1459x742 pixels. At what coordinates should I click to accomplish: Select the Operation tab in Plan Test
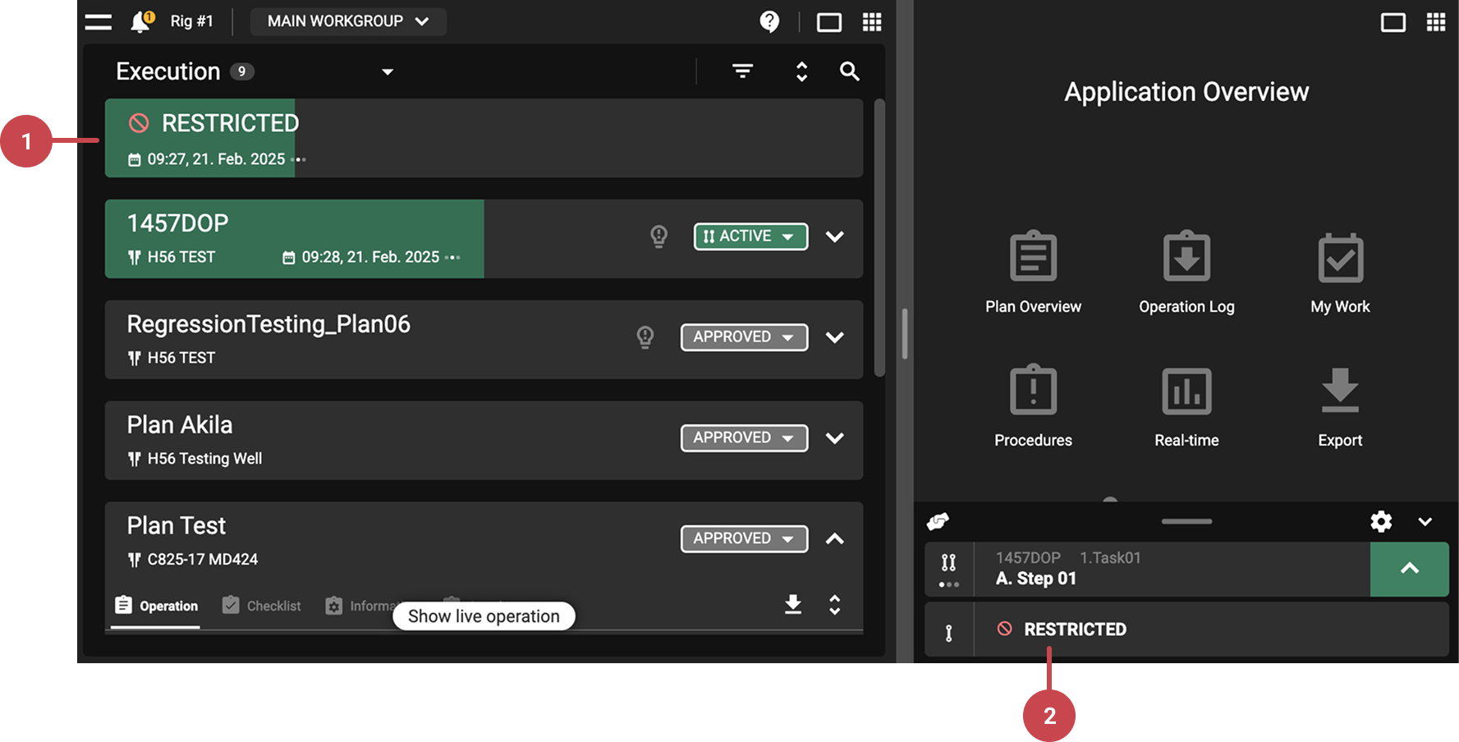coord(156,606)
